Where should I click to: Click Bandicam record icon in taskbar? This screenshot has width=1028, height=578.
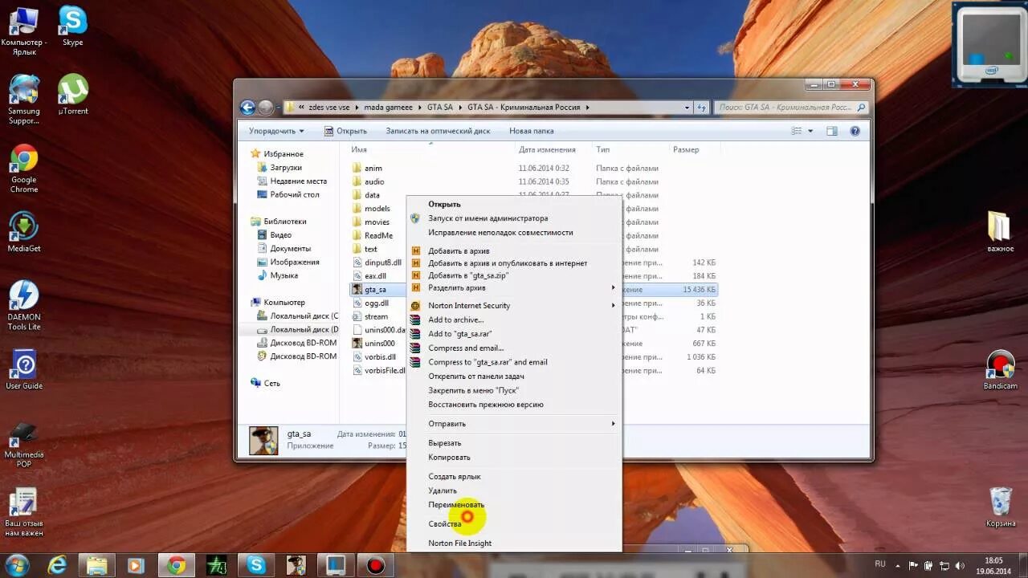(x=375, y=565)
